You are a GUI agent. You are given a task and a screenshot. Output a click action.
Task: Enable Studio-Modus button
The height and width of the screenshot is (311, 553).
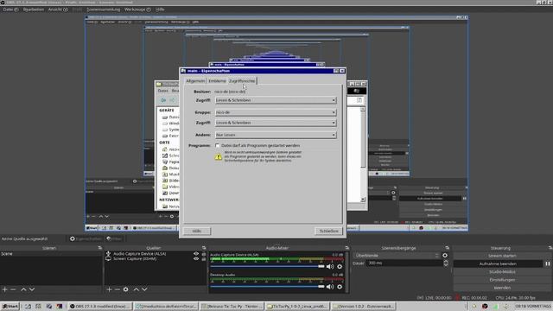pyautogui.click(x=502, y=272)
